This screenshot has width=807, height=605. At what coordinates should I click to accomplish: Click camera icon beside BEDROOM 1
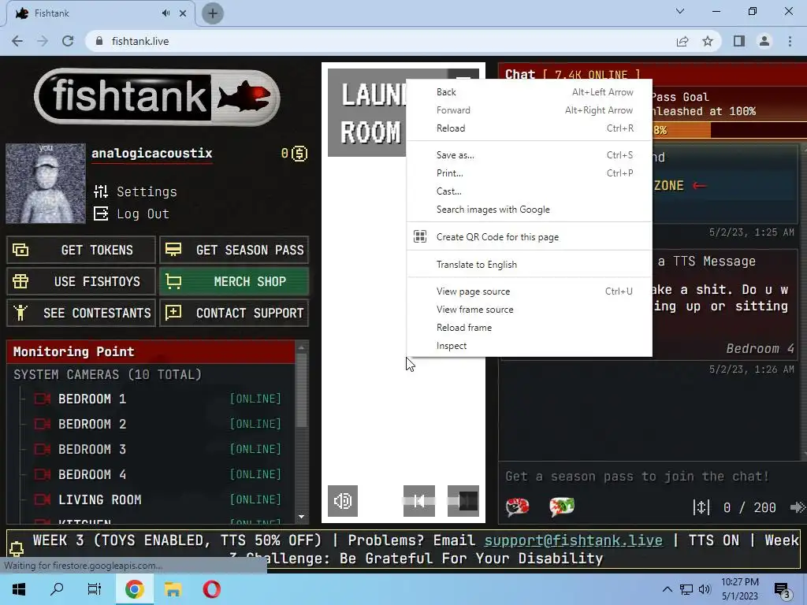point(43,399)
